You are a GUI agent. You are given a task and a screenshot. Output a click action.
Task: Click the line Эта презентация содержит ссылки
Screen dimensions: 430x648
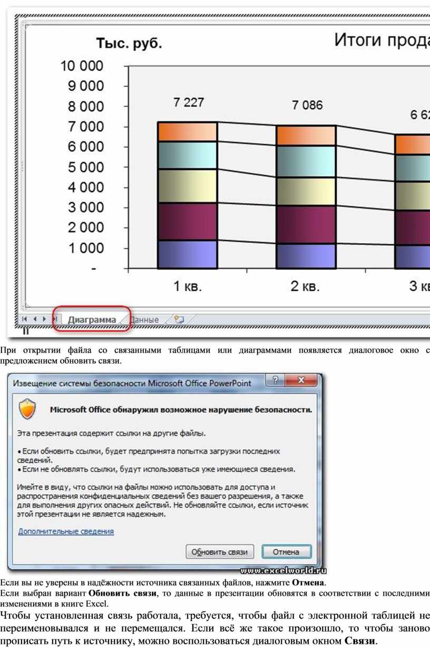tap(111, 434)
